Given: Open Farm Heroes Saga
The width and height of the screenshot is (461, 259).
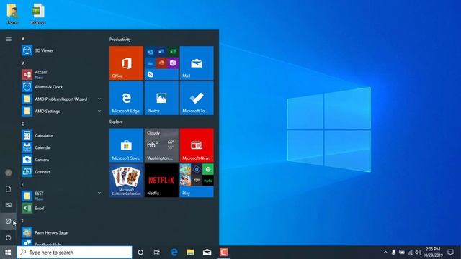Looking at the screenshot, I should point(62,232).
